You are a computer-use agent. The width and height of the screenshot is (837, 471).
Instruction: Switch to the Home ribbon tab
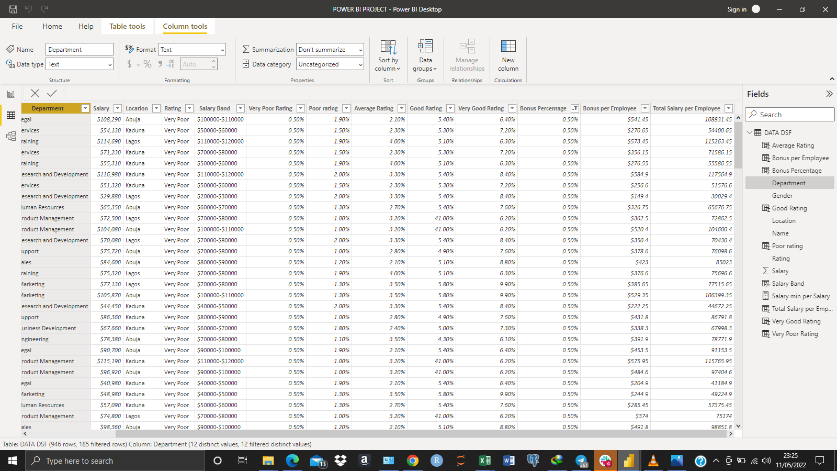coord(52,26)
